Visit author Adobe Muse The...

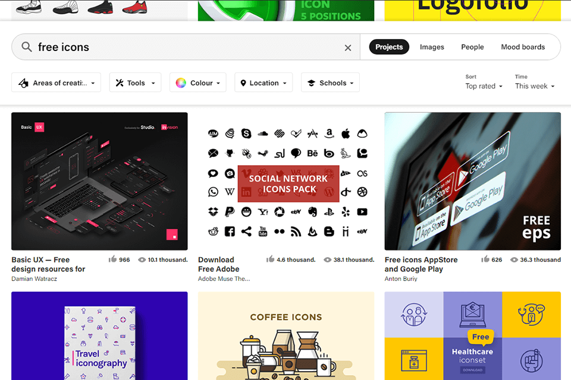click(x=224, y=278)
